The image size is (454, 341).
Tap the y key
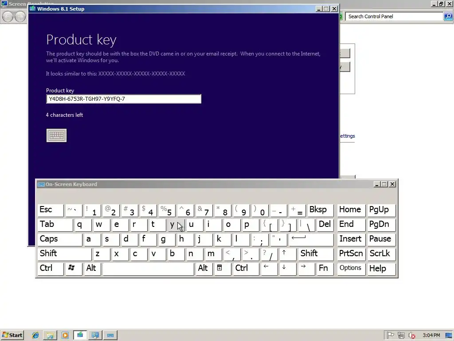coord(176,225)
